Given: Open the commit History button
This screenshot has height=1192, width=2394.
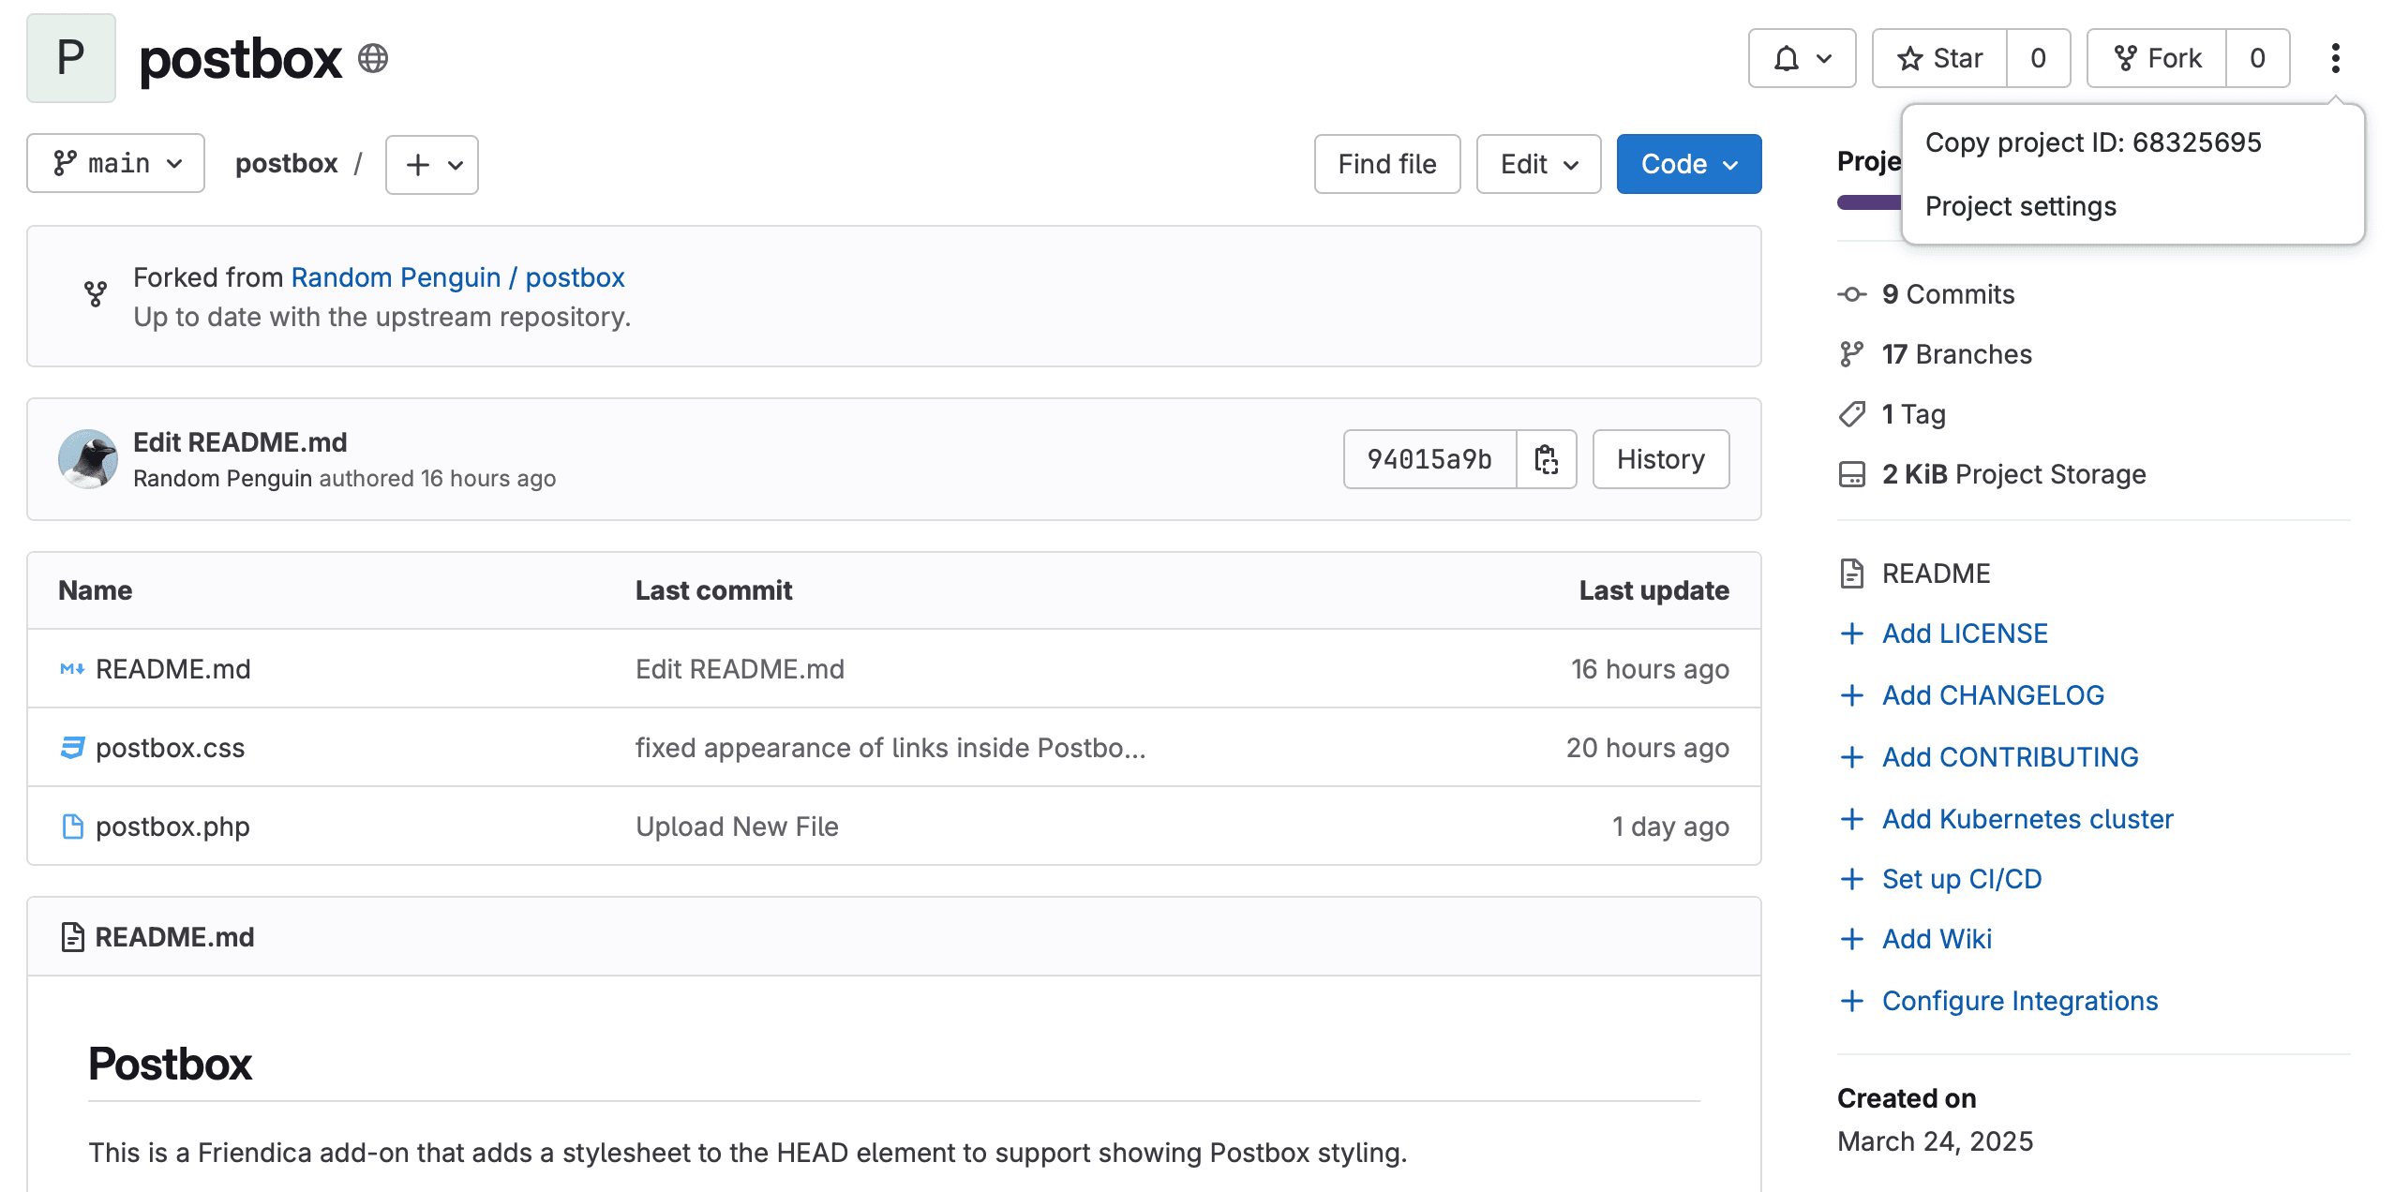Looking at the screenshot, I should 1660,459.
